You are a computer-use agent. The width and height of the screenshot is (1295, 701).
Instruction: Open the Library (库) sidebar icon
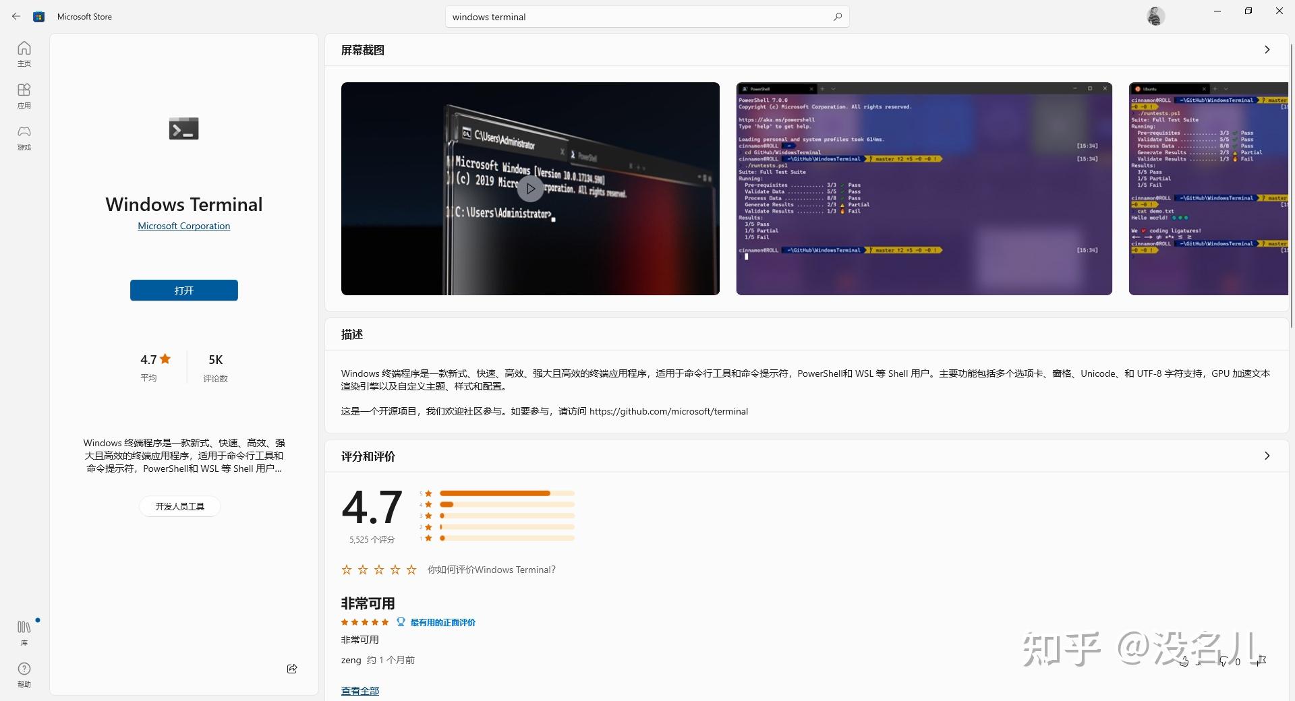pos(24,630)
